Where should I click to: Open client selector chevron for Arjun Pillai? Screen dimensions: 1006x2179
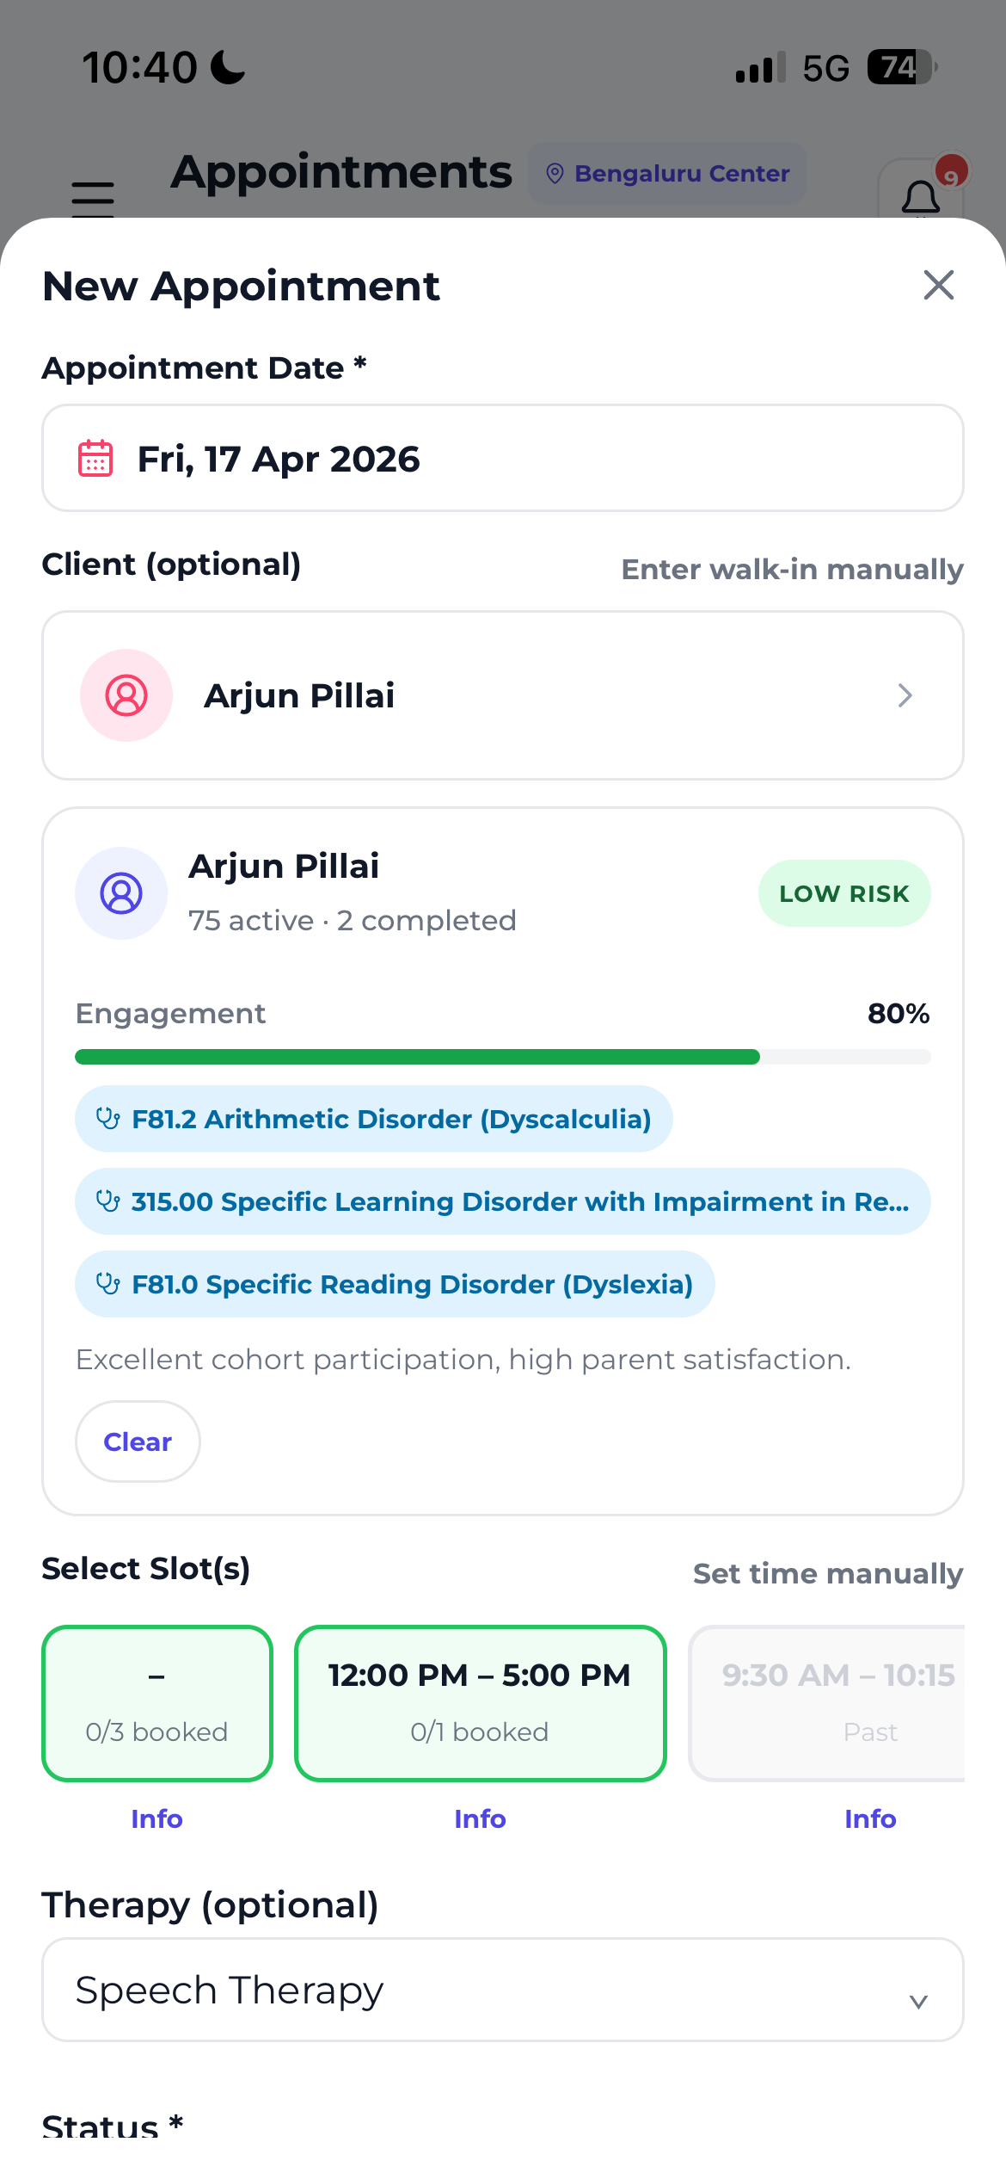click(905, 695)
